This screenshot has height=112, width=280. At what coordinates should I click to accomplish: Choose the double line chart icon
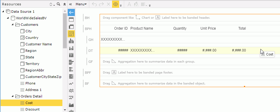coord(71,91)
